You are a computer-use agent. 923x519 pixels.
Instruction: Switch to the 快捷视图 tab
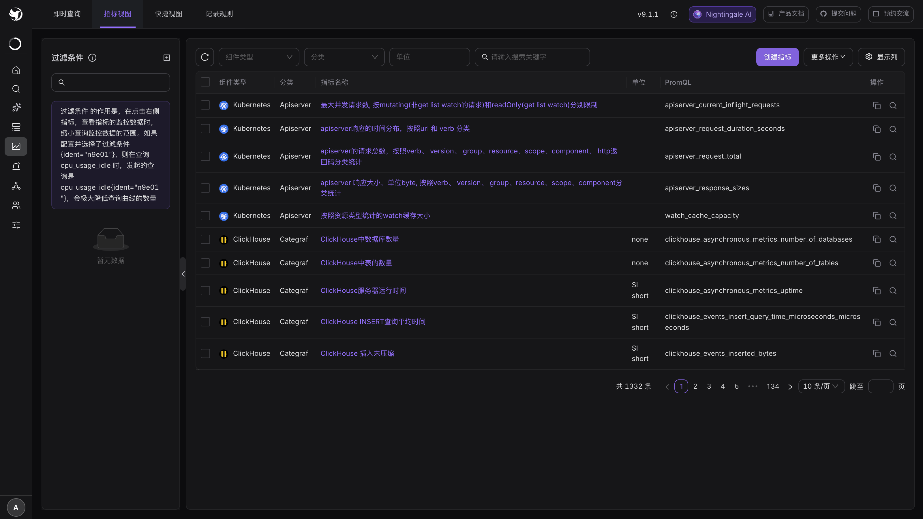coord(168,14)
